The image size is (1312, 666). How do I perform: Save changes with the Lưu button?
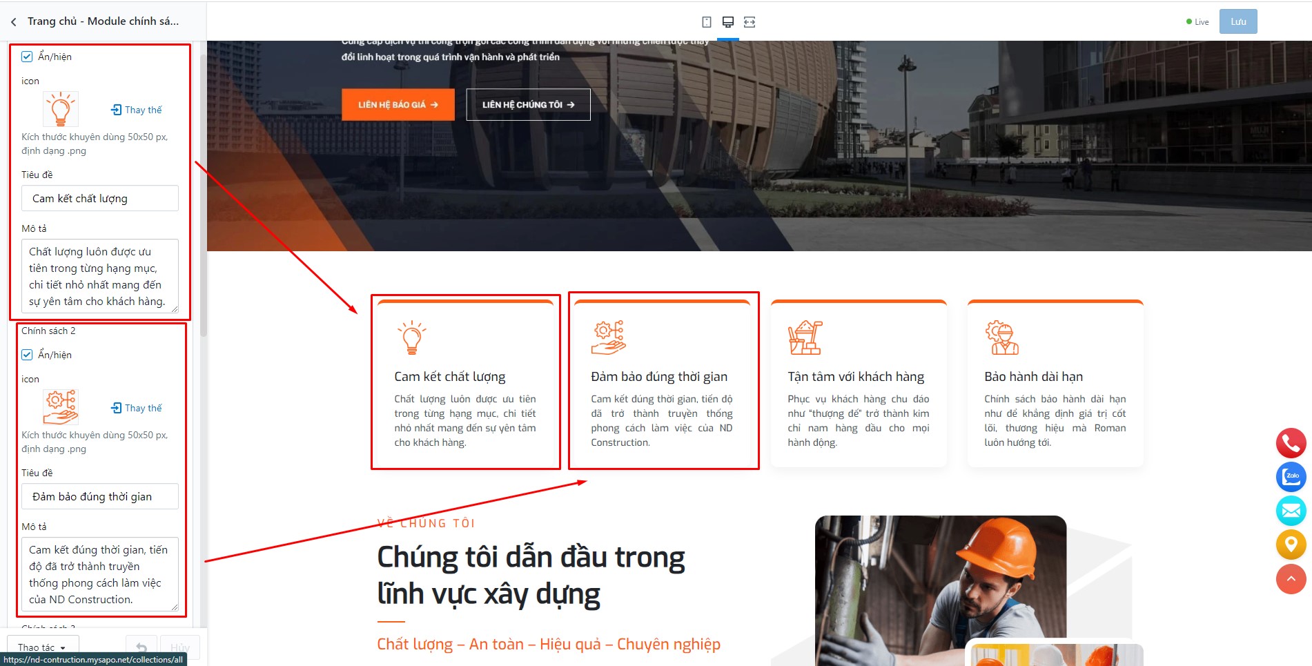(x=1238, y=21)
